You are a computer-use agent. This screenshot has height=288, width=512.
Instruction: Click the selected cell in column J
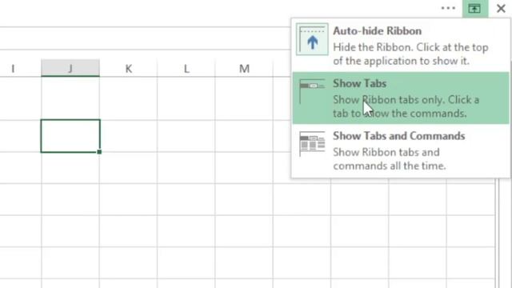(x=70, y=136)
